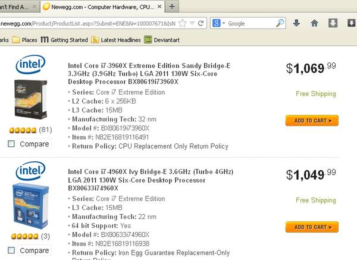Switch to the Newegg.com tab
The image size is (357, 260).
click(95, 7)
